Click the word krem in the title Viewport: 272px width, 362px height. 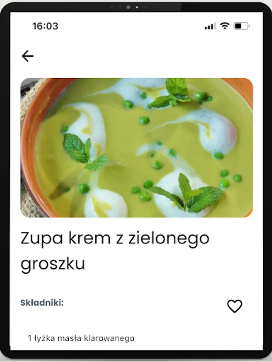tap(89, 238)
